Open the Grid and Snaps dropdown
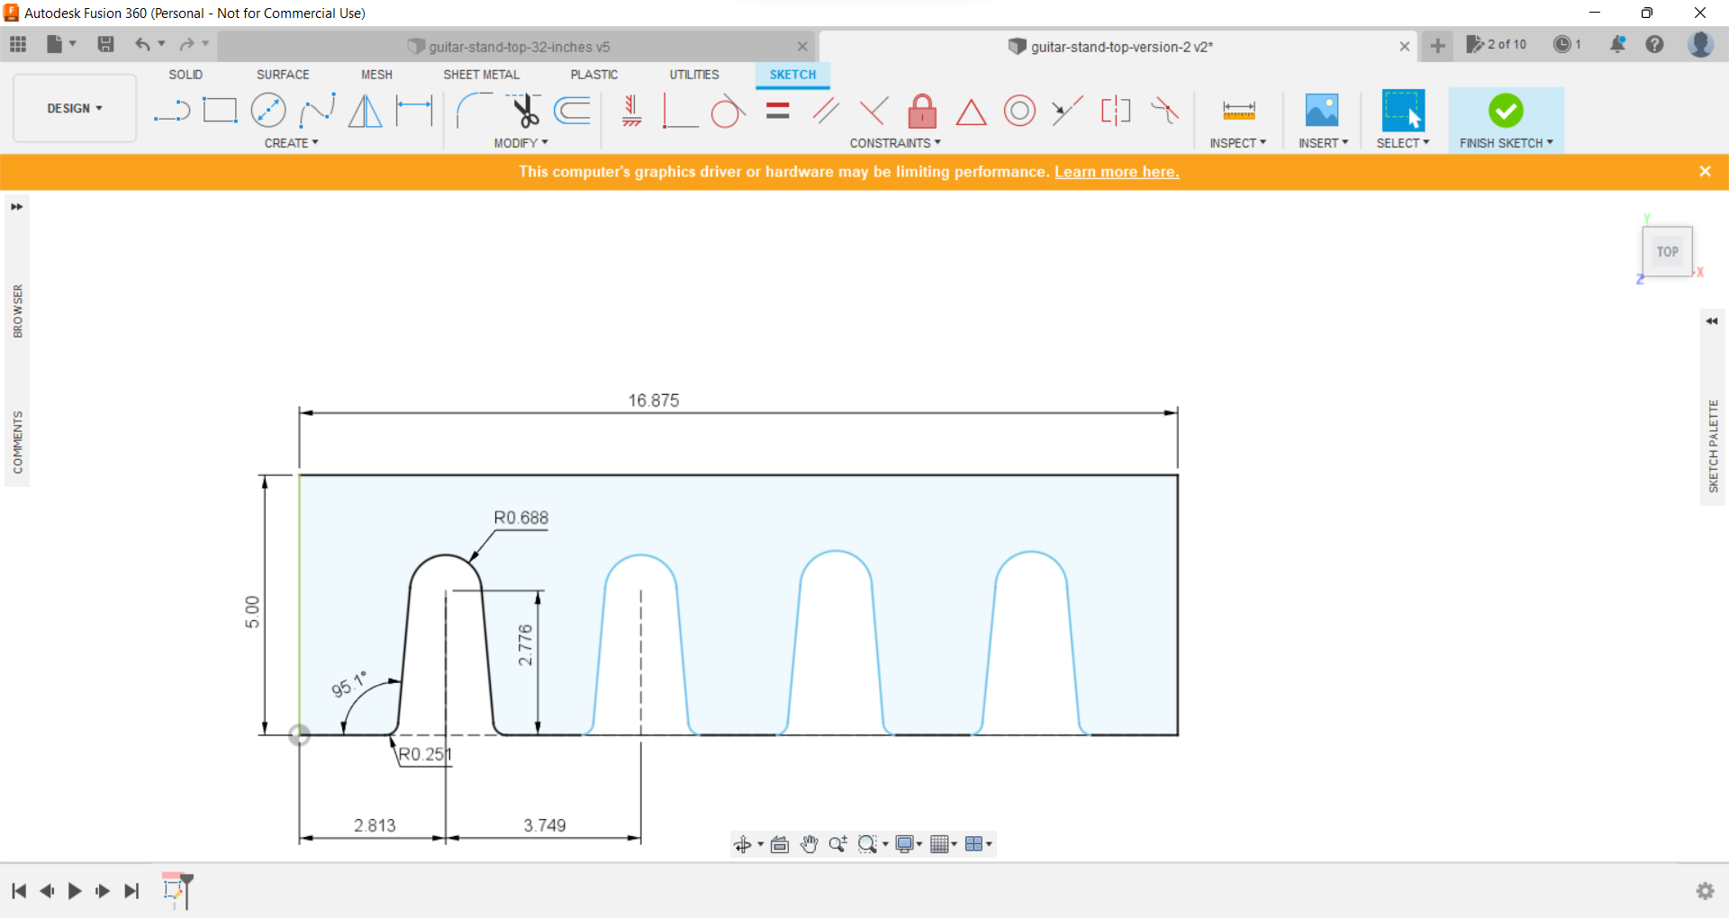The height and width of the screenshot is (918, 1729). [x=942, y=844]
